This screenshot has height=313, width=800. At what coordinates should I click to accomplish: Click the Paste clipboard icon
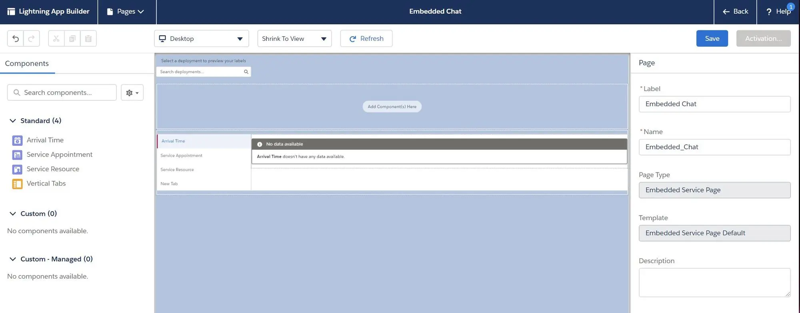pos(88,38)
